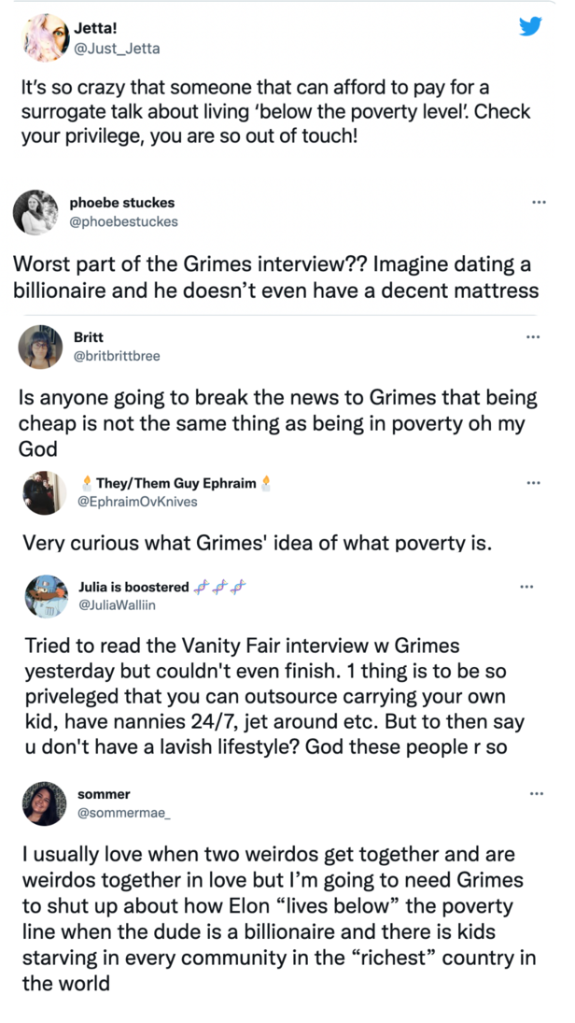Open the @phoebestuckes handle link
Screen dimensions: 575x1023
coord(123,221)
